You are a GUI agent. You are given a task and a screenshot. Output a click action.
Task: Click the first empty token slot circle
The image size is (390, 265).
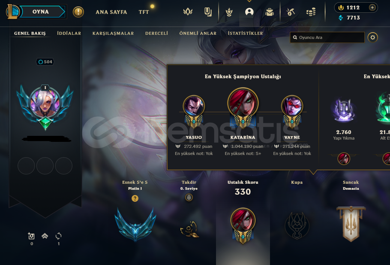pos(26,166)
